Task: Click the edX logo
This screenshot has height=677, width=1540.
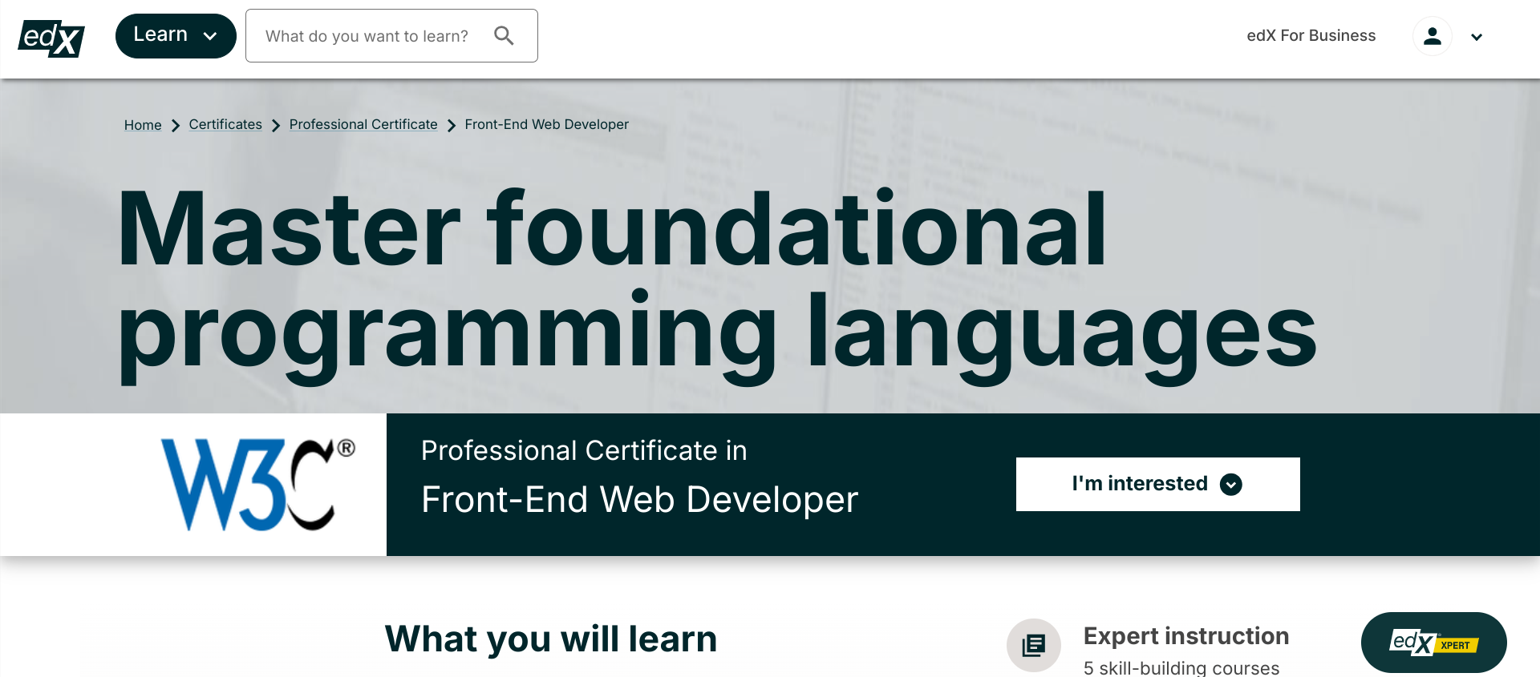Action: pos(51,38)
